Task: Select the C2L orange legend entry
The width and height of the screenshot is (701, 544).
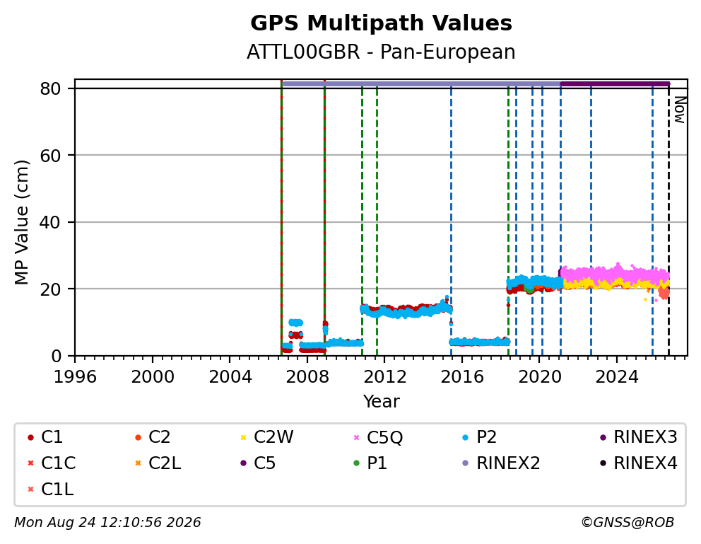Action: [x=158, y=463]
